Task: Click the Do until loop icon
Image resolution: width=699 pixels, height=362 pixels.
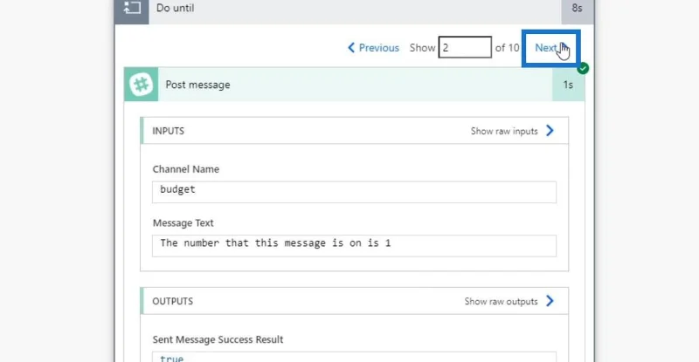Action: point(132,9)
